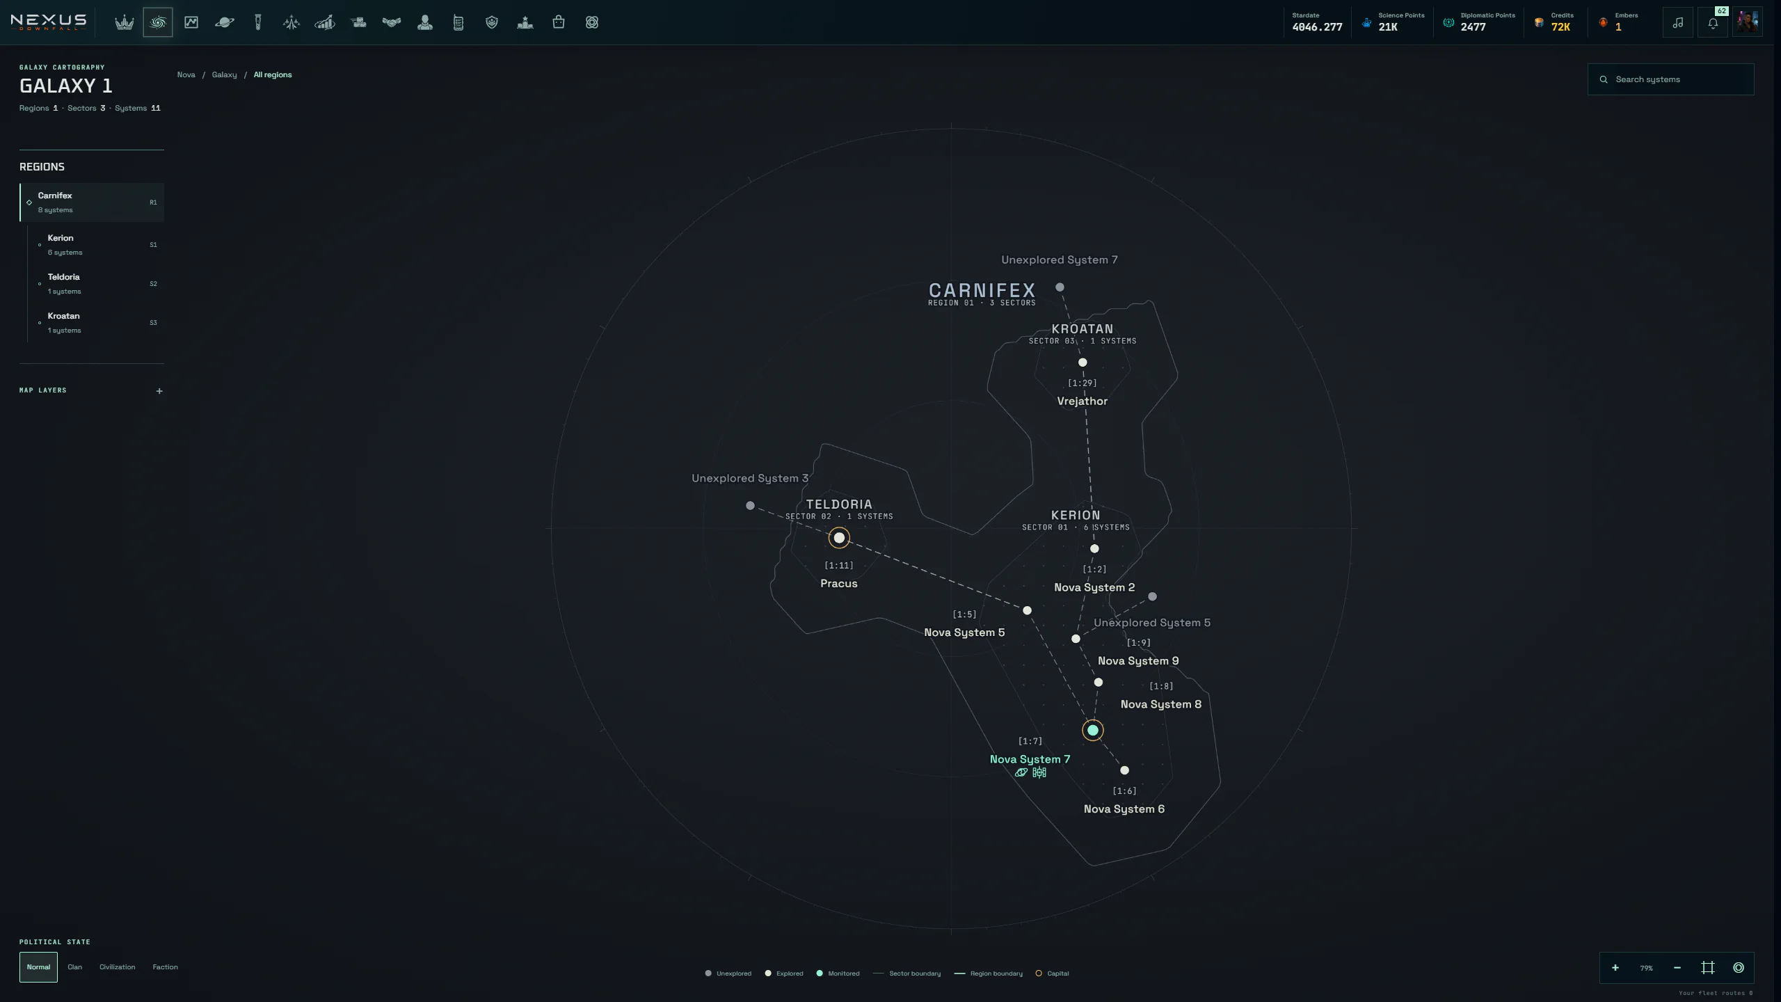Open the handheld checklist device toolbar icon
This screenshot has width=1781, height=1002.
pos(458,22)
